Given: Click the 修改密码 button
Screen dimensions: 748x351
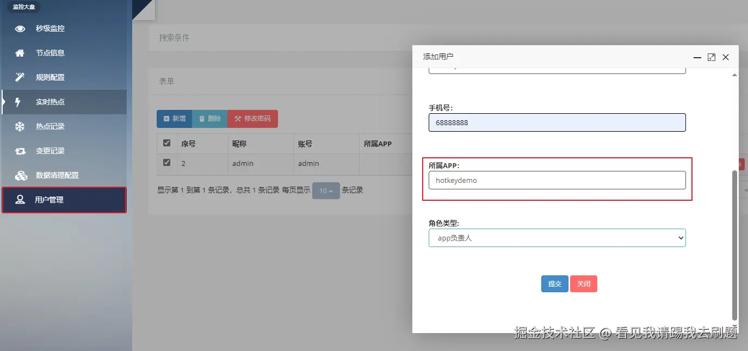Looking at the screenshot, I should coord(252,119).
